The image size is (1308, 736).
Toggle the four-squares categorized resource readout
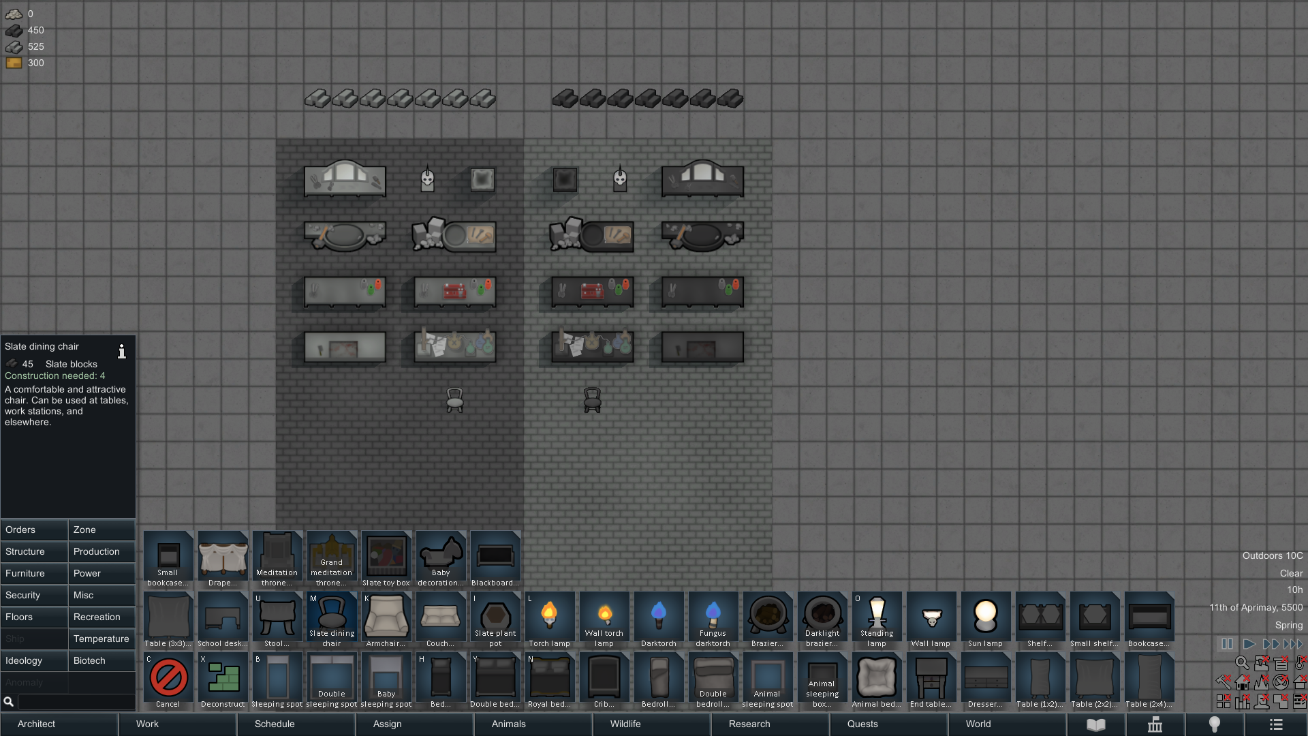[x=1224, y=701]
